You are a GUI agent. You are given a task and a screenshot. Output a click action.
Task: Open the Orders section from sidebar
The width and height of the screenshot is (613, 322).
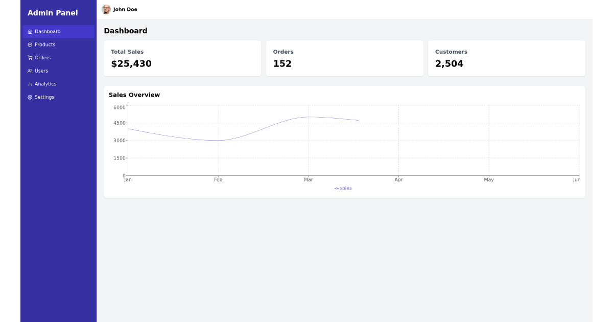tap(42, 57)
